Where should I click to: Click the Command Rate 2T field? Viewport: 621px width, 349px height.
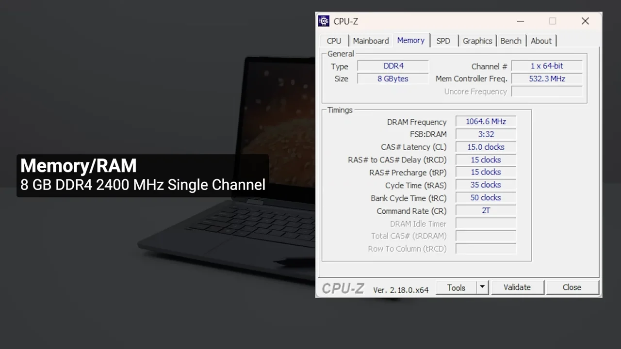tap(486, 211)
